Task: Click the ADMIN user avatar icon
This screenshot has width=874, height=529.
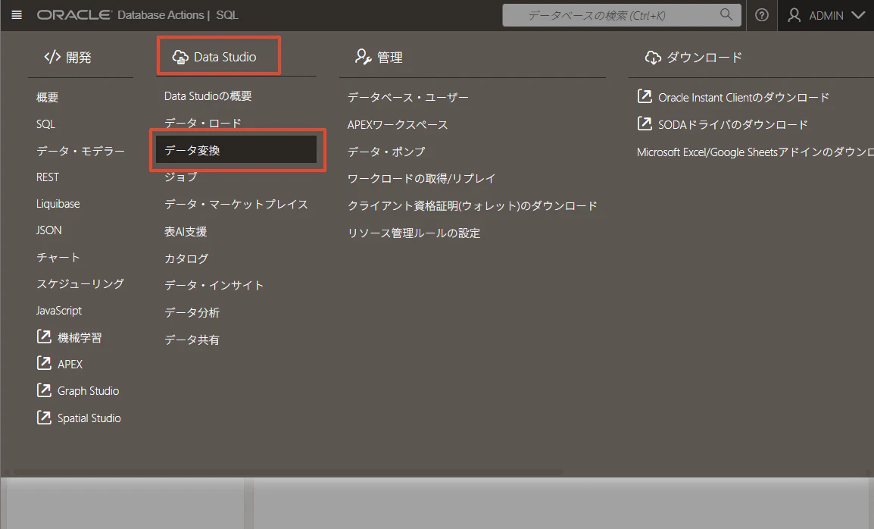Action: (x=794, y=15)
